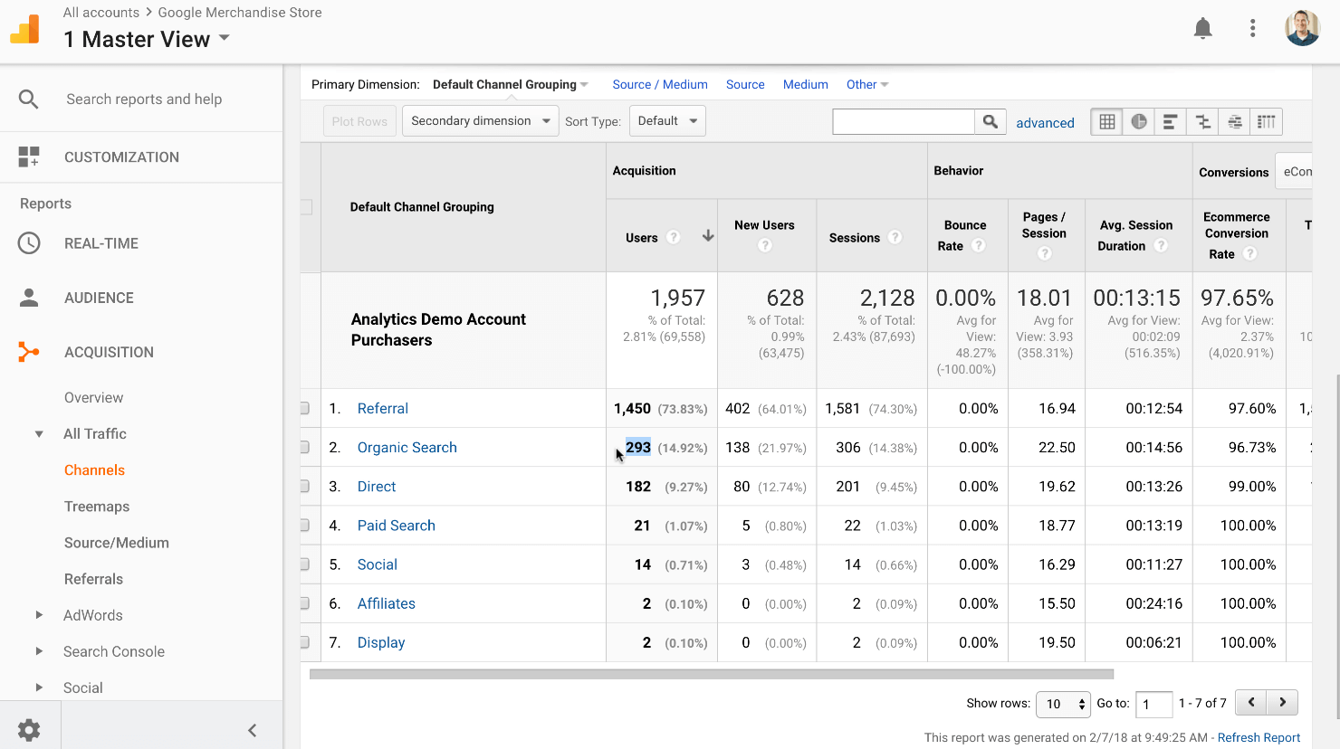Open the Sort Type Default dropdown
The height and width of the screenshot is (749, 1340).
pos(667,121)
